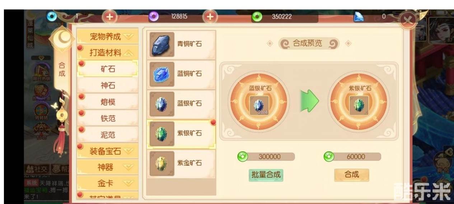Select the 蓝银矿石 ore icon
The width and height of the screenshot is (454, 204).
162,104
